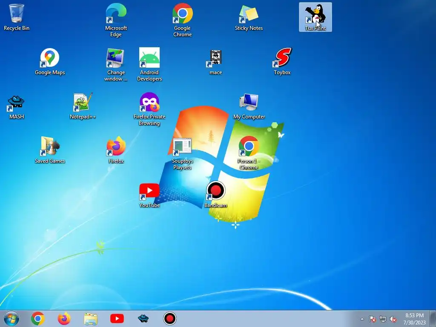Select the Saved Games folder shortcut
This screenshot has width=436, height=327.
point(50,150)
